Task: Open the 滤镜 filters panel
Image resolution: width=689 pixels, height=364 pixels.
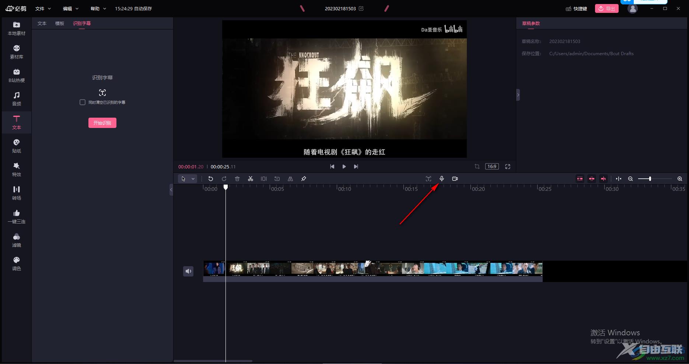Action: pyautogui.click(x=17, y=240)
